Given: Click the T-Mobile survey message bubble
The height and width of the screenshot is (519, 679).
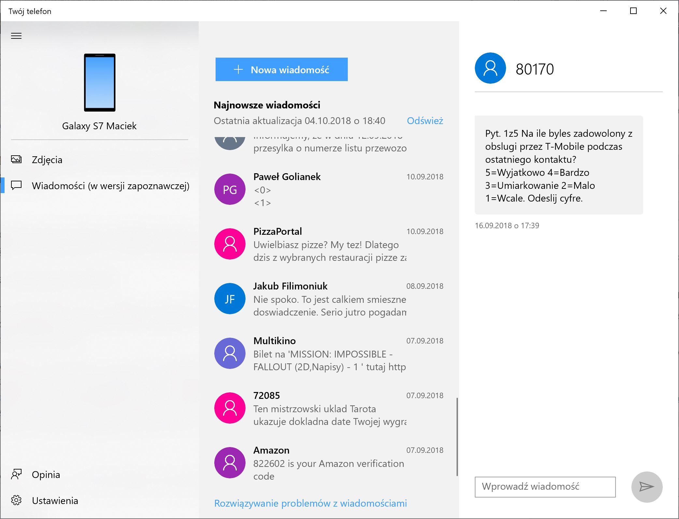Looking at the screenshot, I should click(x=559, y=165).
